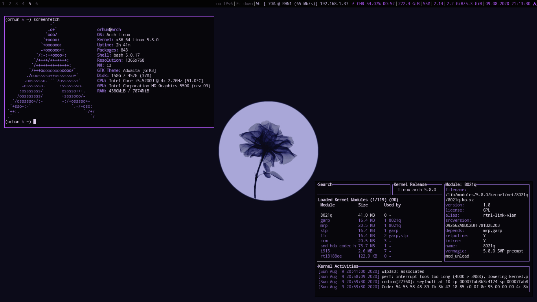537x302 pixels.
Task: Click the 'Shell: bash 5.0.17' line
Action: (x=118, y=55)
